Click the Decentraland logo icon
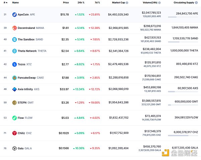Viewport: 201px width, 160px height. click(x=14, y=28)
